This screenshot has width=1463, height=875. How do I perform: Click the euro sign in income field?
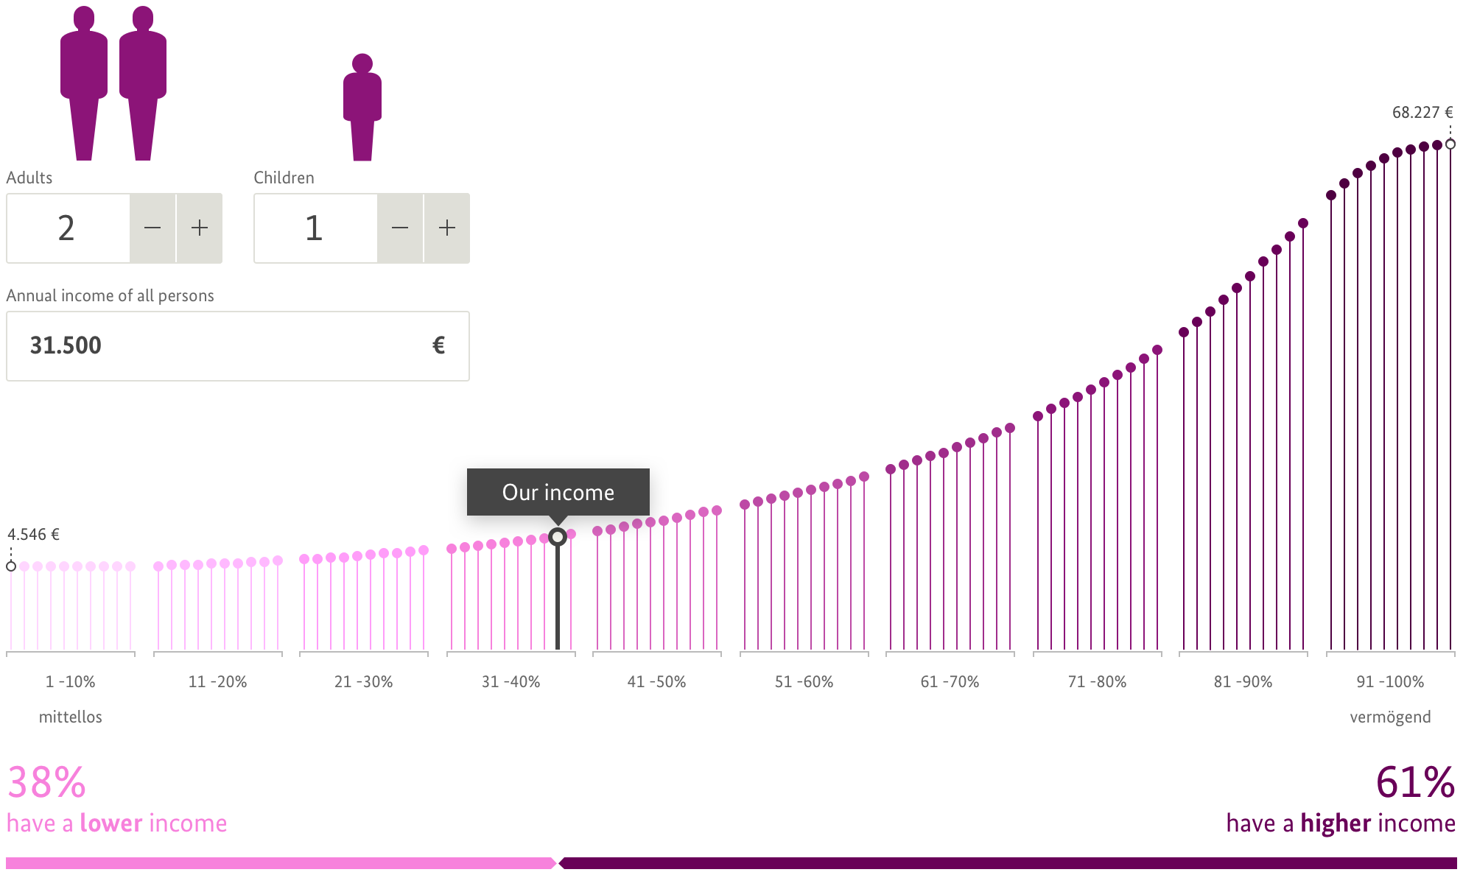click(439, 345)
